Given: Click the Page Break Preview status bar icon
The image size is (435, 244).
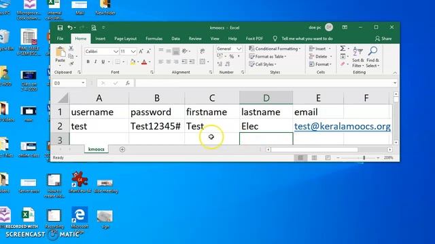Looking at the screenshot, I should (328, 158).
